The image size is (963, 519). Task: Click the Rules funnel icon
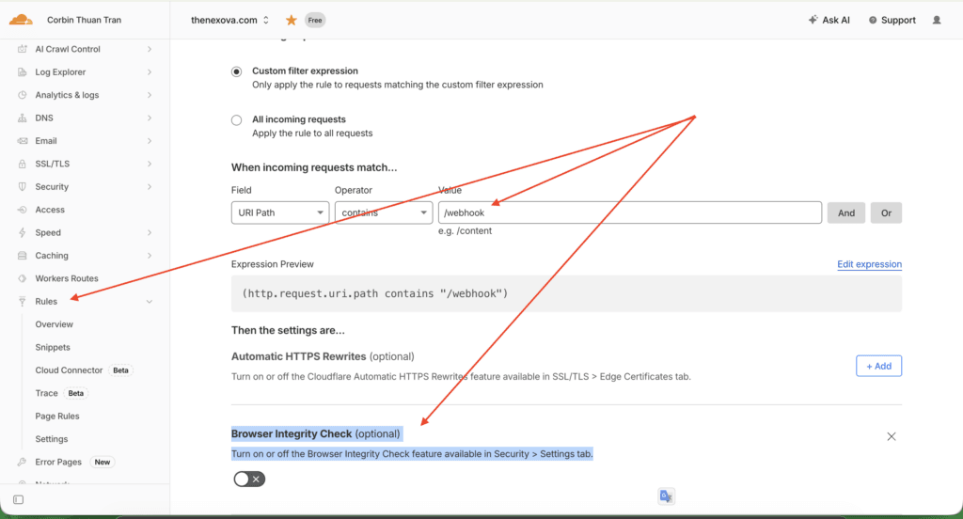23,302
